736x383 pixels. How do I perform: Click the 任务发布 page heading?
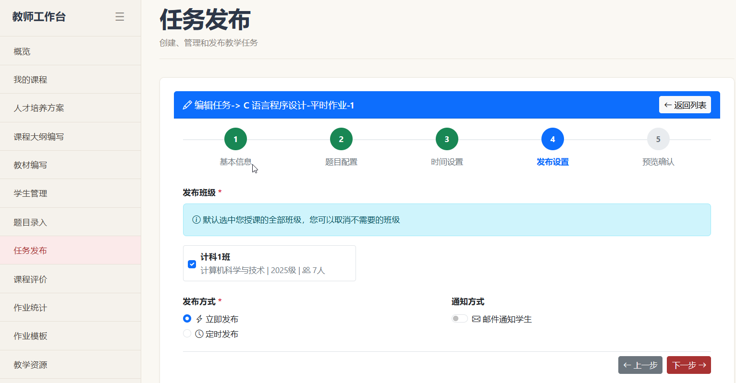pyautogui.click(x=205, y=20)
